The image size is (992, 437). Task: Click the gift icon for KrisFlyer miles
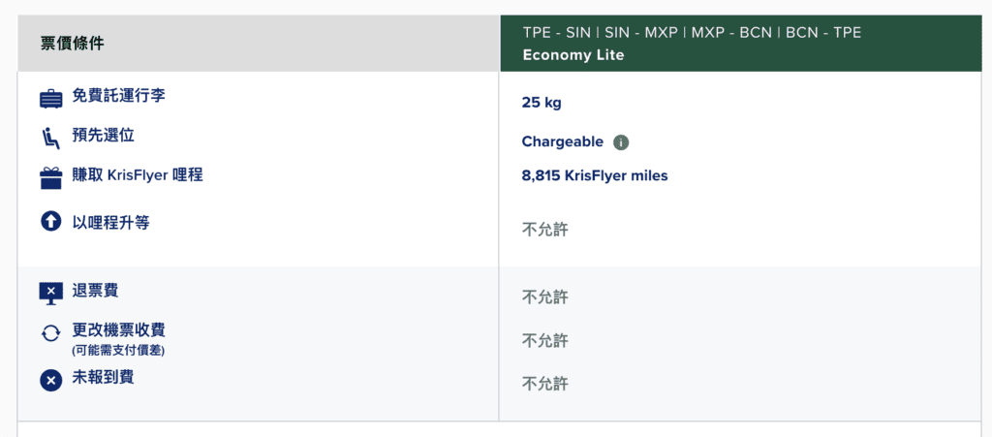point(50,178)
